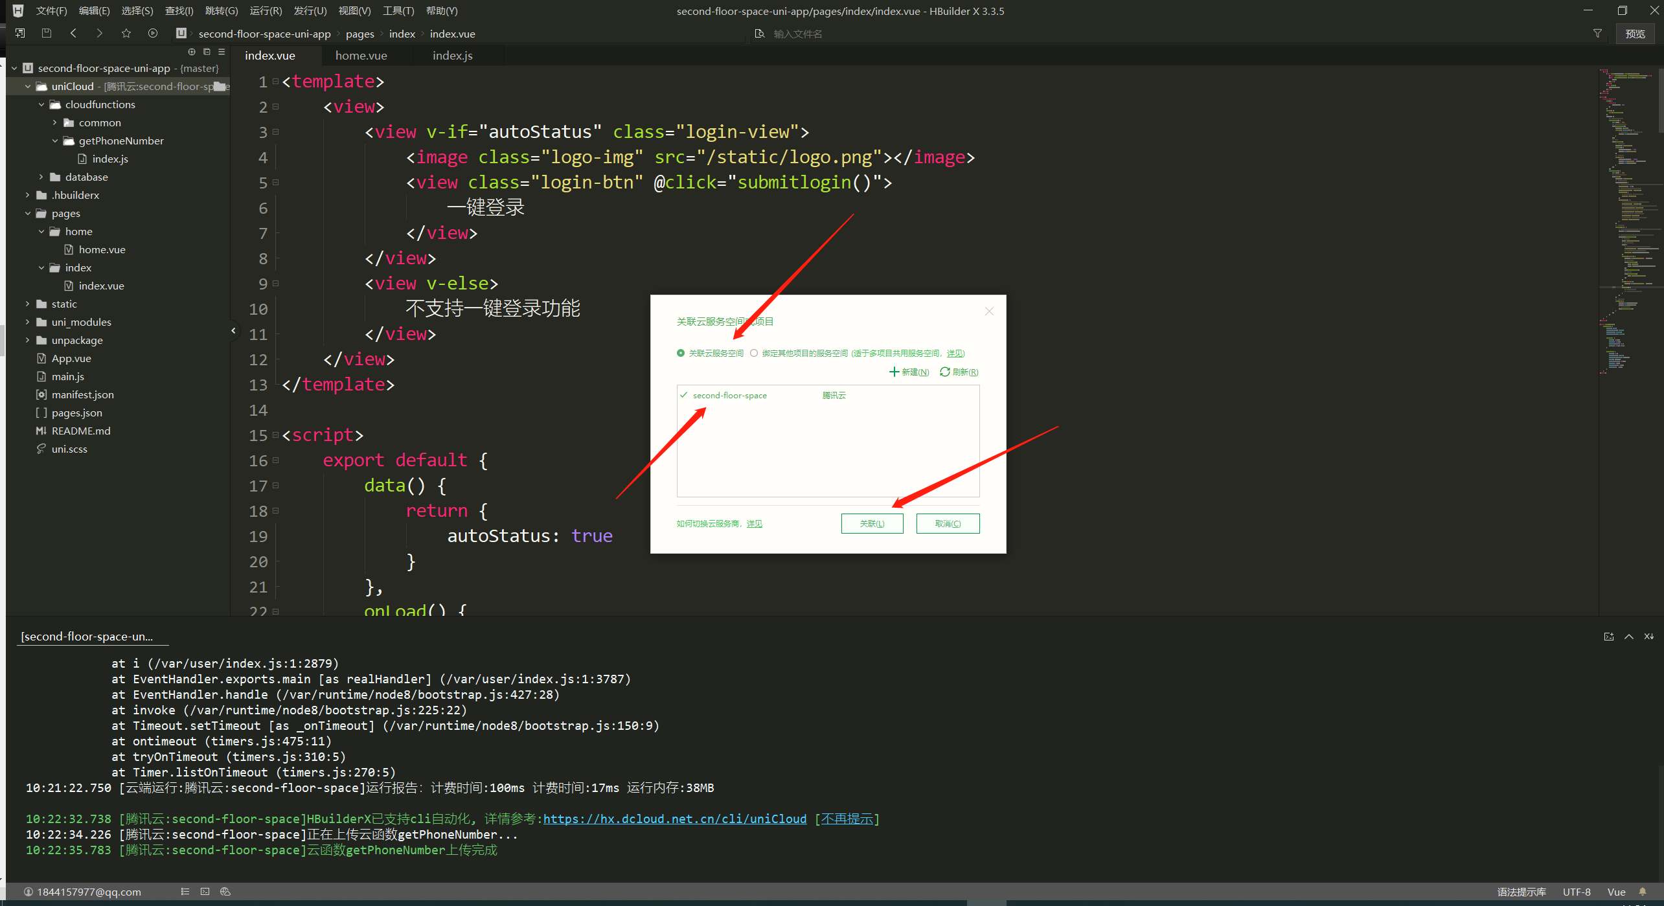The image size is (1664, 906).
Task: Click the refresh 刷新(R) icon in dialog
Action: point(944,372)
